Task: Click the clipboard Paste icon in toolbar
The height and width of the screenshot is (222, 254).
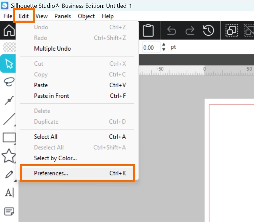Action: tap(148, 31)
